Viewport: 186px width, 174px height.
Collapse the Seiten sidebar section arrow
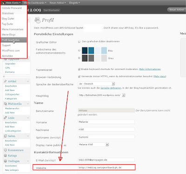coord(28,136)
